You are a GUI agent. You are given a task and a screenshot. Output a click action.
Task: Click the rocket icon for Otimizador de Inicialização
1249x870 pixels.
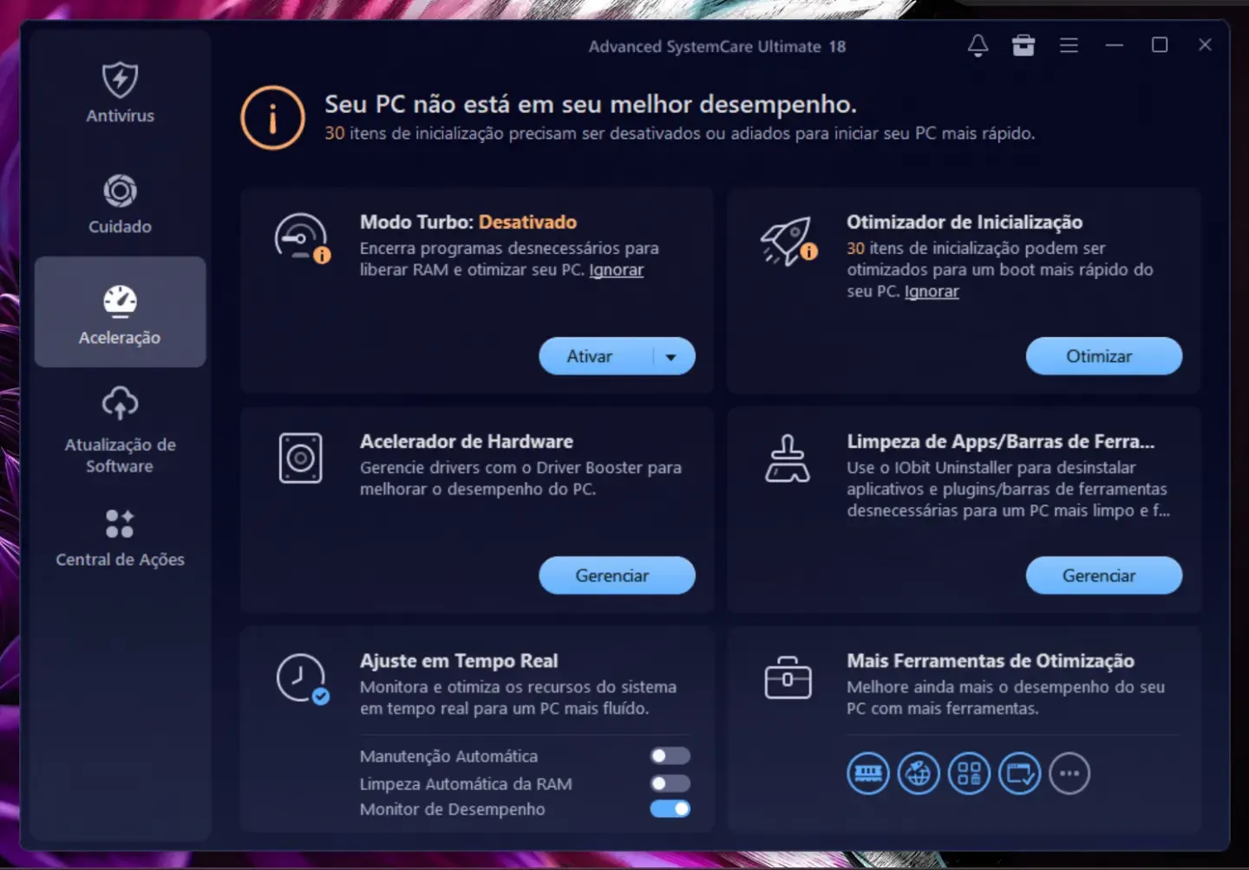pyautogui.click(x=788, y=240)
